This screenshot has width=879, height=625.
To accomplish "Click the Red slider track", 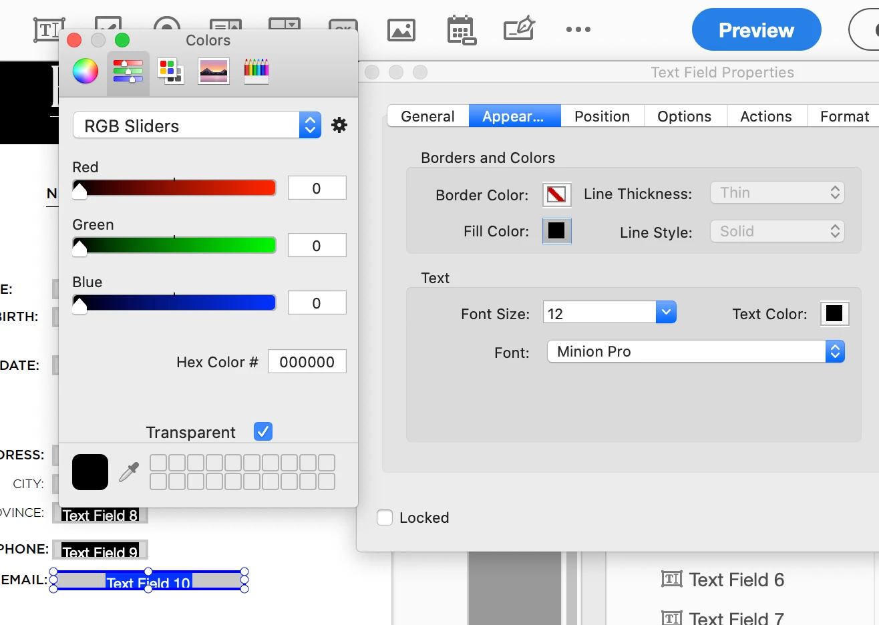I will tap(174, 188).
